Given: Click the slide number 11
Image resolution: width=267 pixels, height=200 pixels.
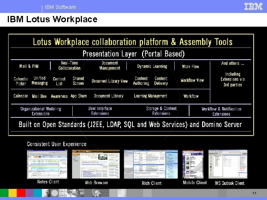Looking at the screenshot, I should 254,193.
